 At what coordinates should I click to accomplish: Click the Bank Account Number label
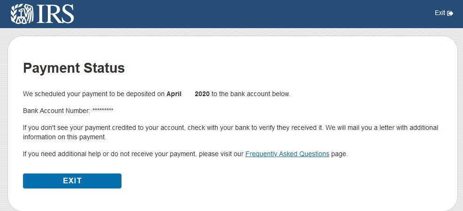tap(56, 111)
